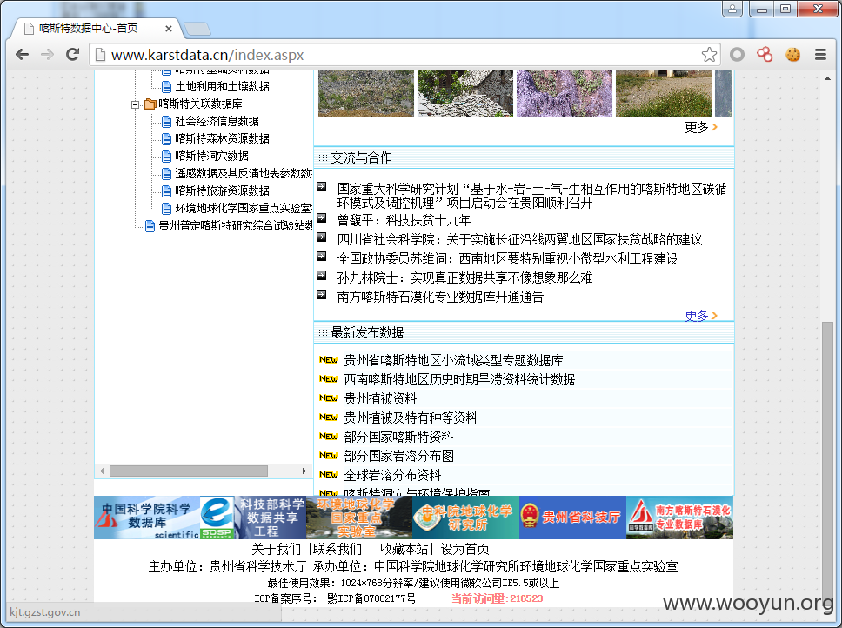Screen dimensions: 842x628
Task: Click the browser forward arrow
Action: 47,54
